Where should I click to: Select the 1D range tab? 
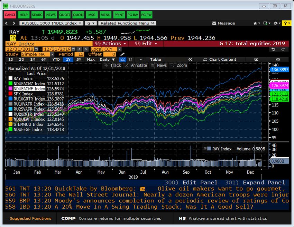coord(11,60)
